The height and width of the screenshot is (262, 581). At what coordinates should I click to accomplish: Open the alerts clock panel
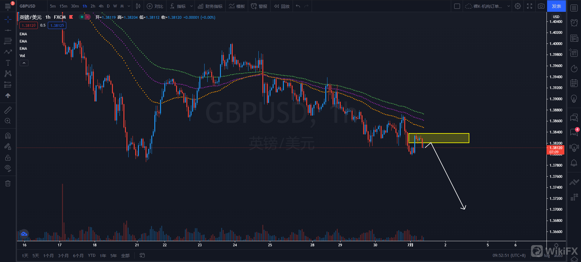(x=574, y=23)
